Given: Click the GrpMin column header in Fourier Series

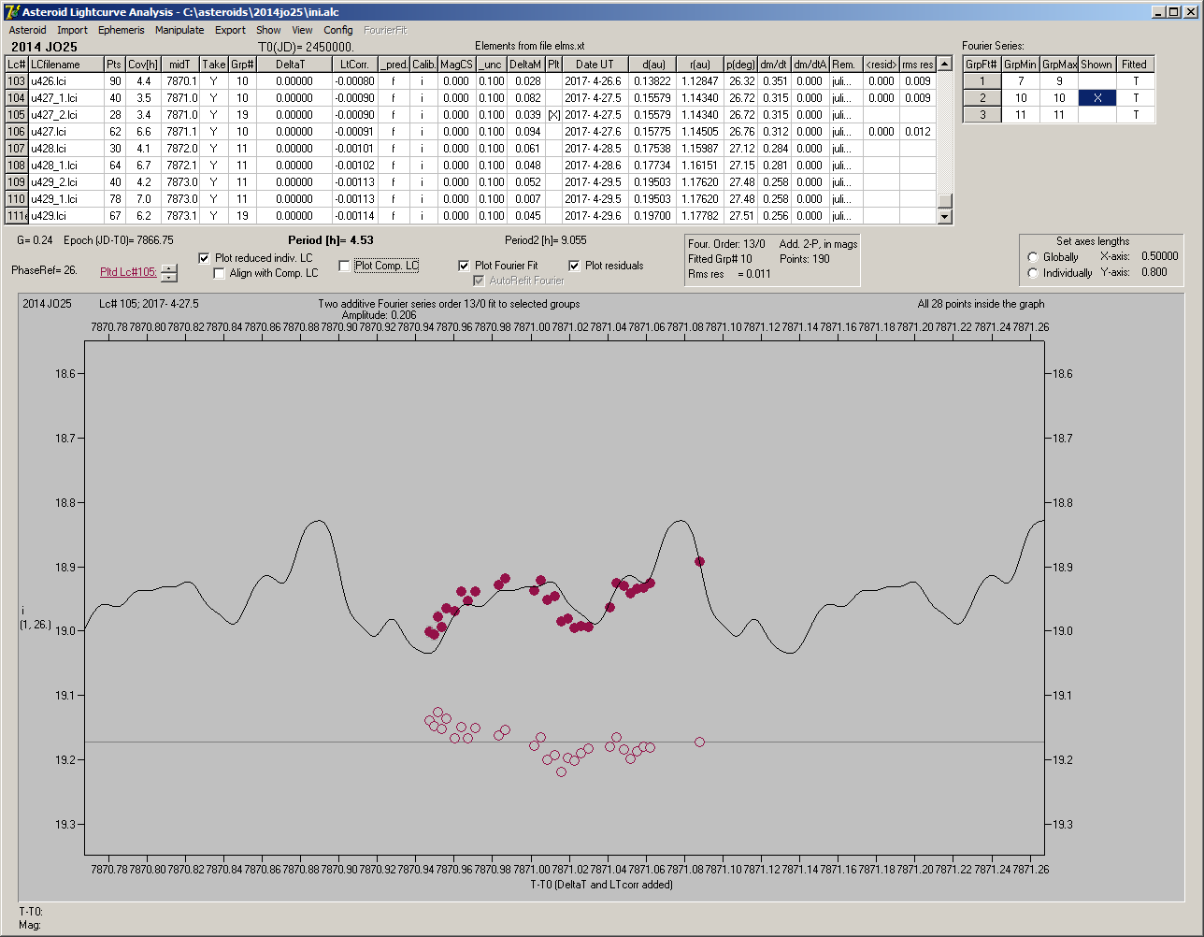Looking at the screenshot, I should click(x=1021, y=65).
